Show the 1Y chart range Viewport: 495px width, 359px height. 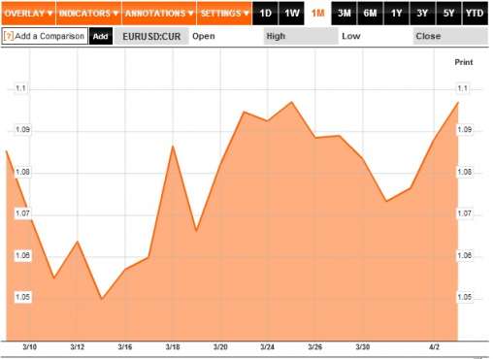coord(396,14)
